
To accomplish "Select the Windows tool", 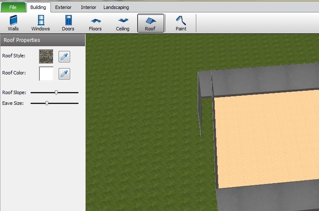I will (x=41, y=23).
